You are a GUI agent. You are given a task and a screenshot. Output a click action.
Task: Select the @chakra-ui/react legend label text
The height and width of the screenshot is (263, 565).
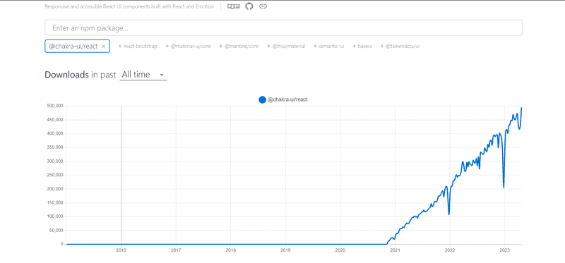[287, 100]
